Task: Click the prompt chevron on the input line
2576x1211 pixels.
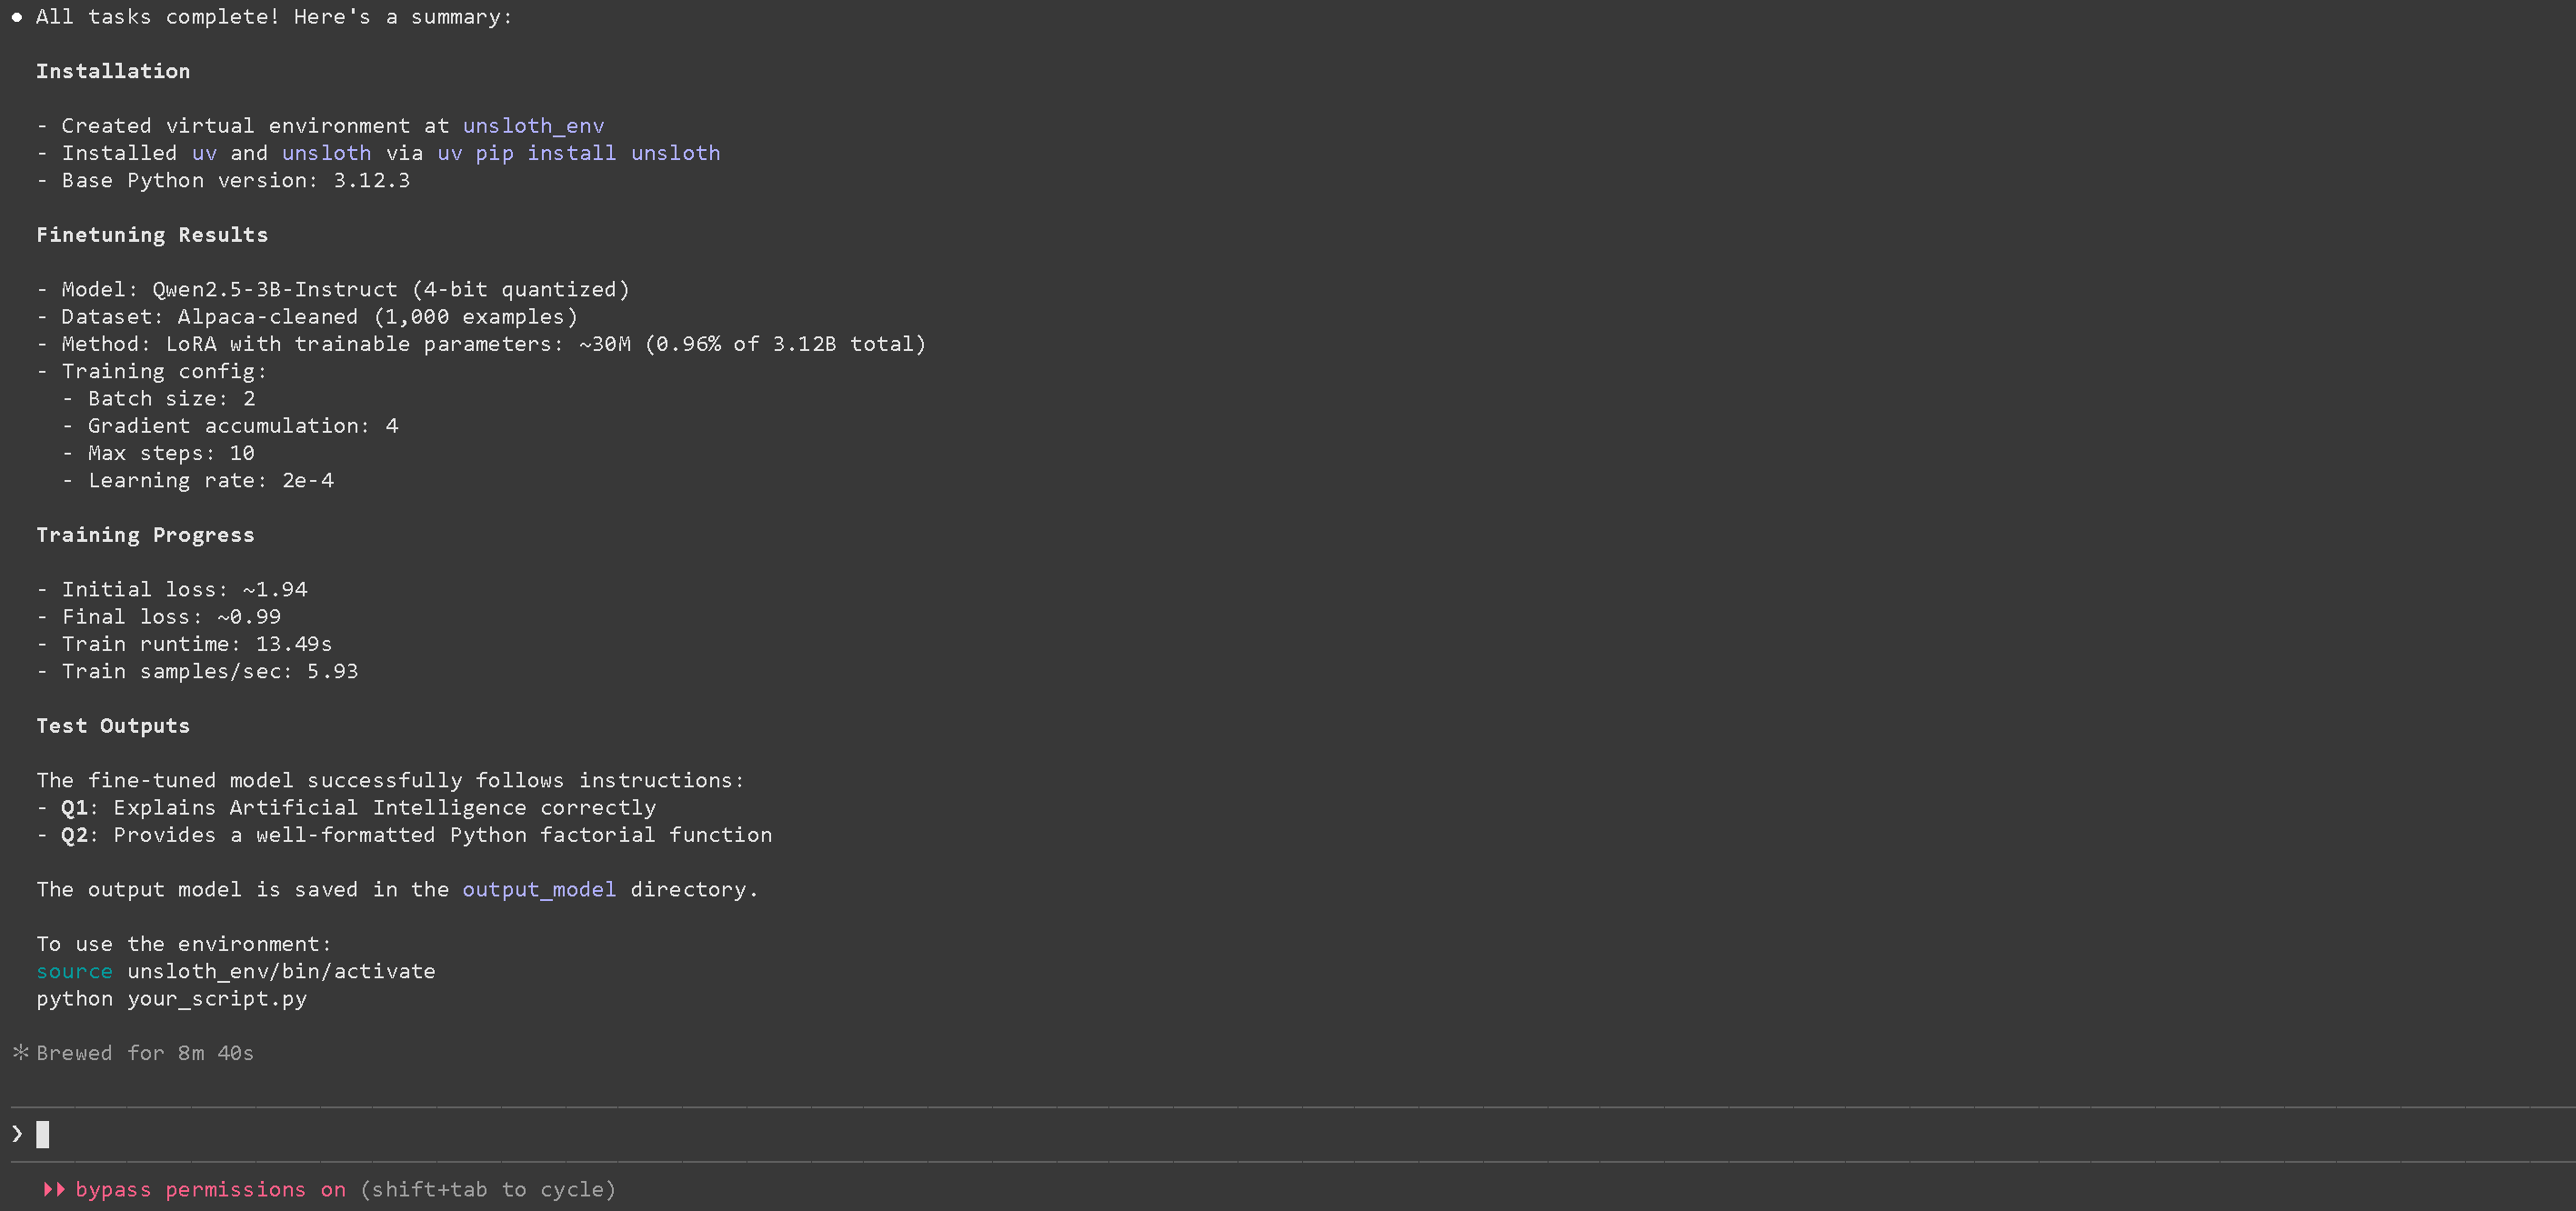Action: (17, 1133)
